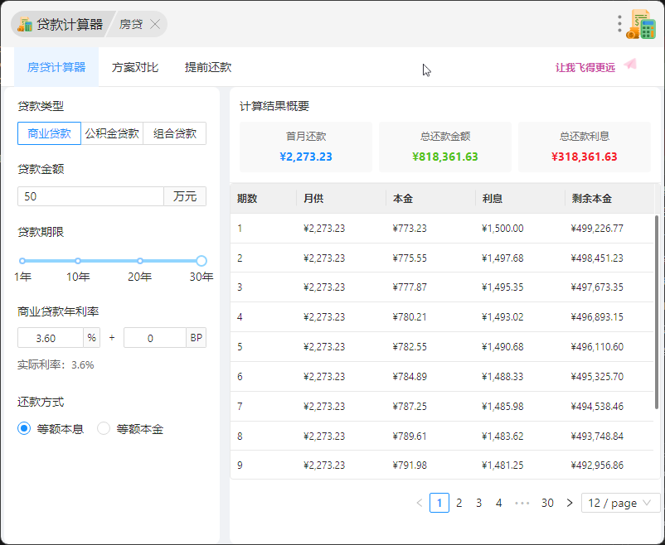The image size is (665, 545).
Task: Click the 首月还款 ¥2,273.23 summary card
Action: click(306, 147)
